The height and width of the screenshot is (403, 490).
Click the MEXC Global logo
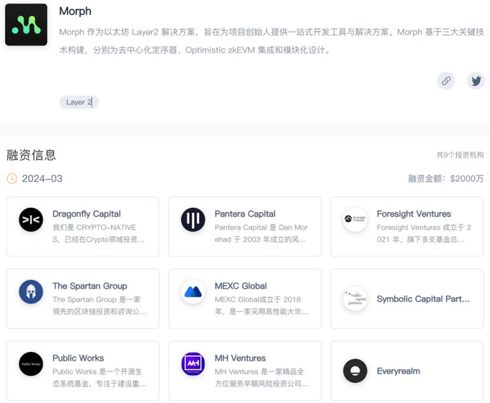click(x=193, y=292)
